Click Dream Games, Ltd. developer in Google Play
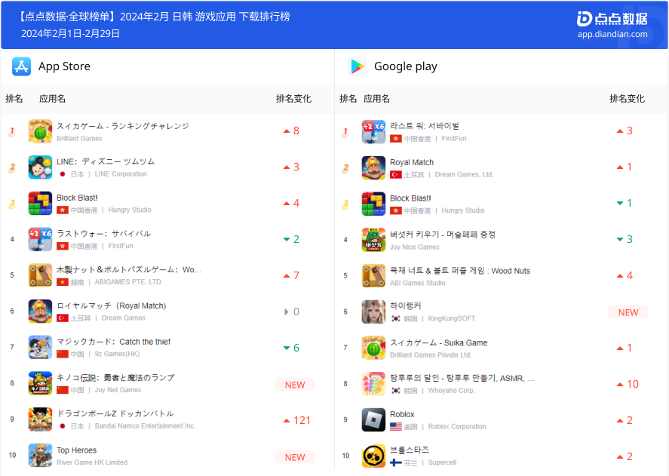 464,174
